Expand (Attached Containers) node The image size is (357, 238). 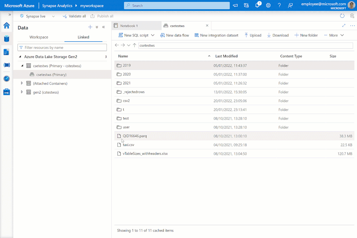coord(22,83)
